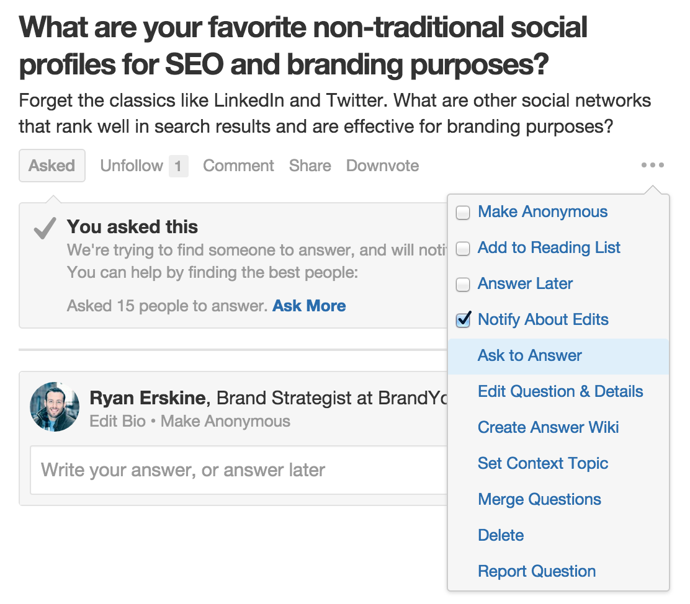
Task: Click the Edit Bio link
Action: click(x=117, y=422)
